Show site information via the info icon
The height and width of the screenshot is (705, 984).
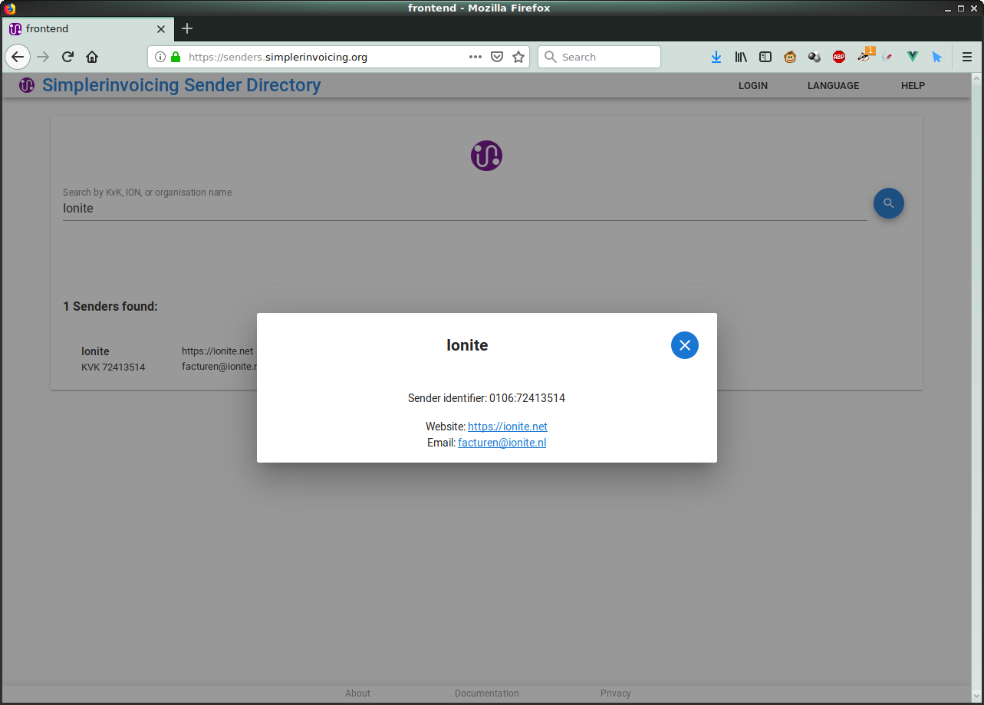tap(160, 57)
